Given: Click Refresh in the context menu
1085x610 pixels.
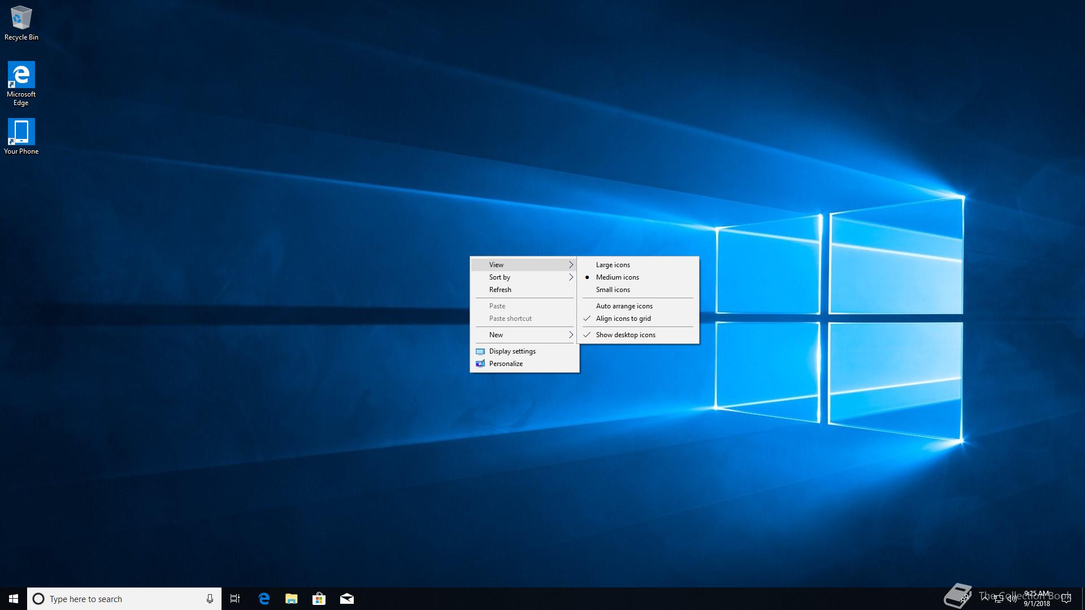Looking at the screenshot, I should click(500, 290).
